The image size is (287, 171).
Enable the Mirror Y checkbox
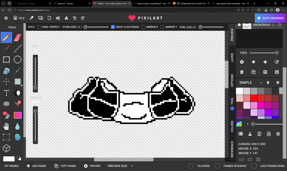click(x=162, y=27)
